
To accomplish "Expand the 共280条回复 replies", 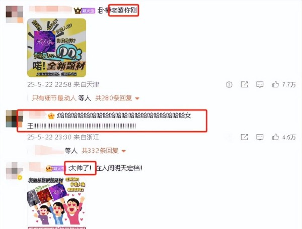I will [114, 98].
